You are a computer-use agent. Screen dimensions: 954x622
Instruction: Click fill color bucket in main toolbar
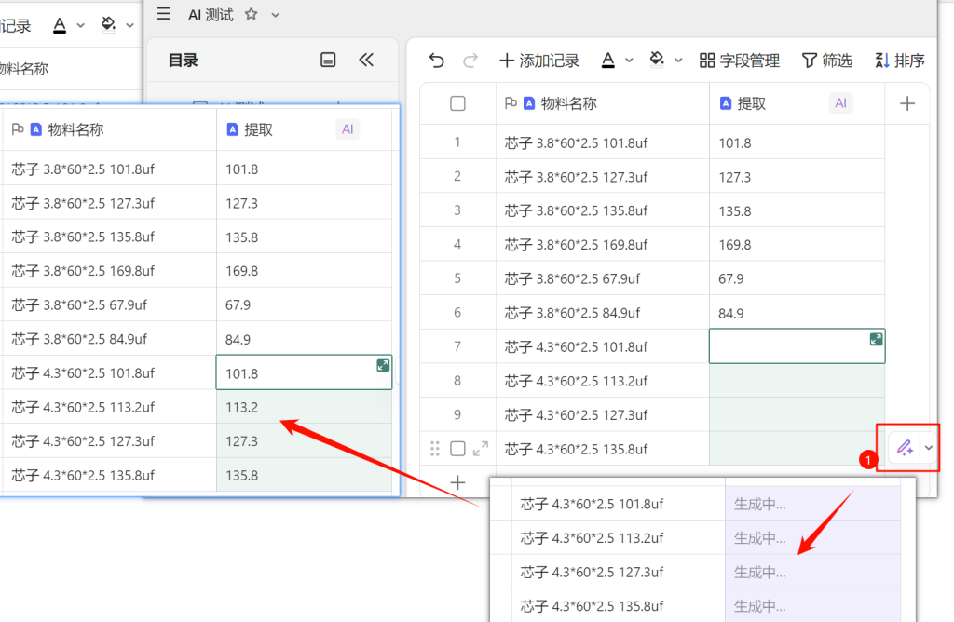(657, 60)
